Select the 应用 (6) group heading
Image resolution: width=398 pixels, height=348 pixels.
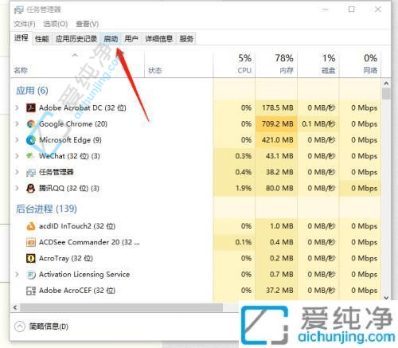tap(32, 91)
